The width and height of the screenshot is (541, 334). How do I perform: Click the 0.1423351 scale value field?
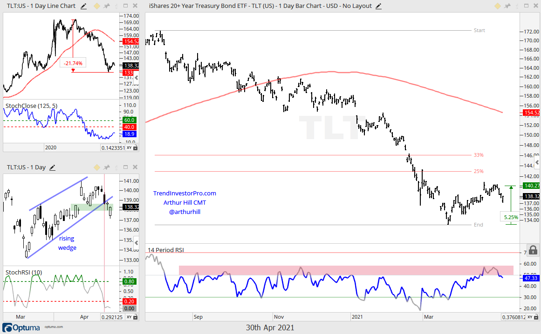click(x=112, y=148)
